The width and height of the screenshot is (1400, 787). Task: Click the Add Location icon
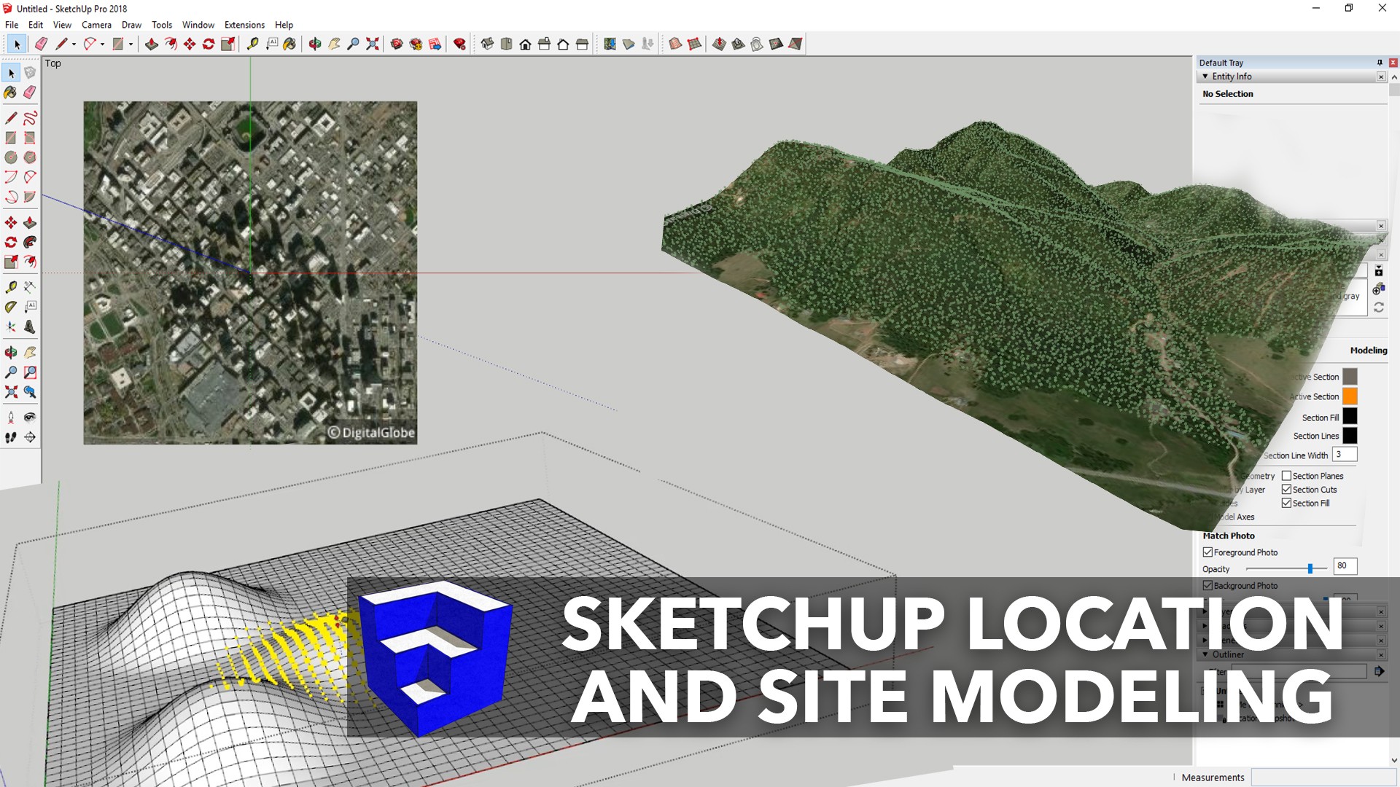(x=610, y=44)
